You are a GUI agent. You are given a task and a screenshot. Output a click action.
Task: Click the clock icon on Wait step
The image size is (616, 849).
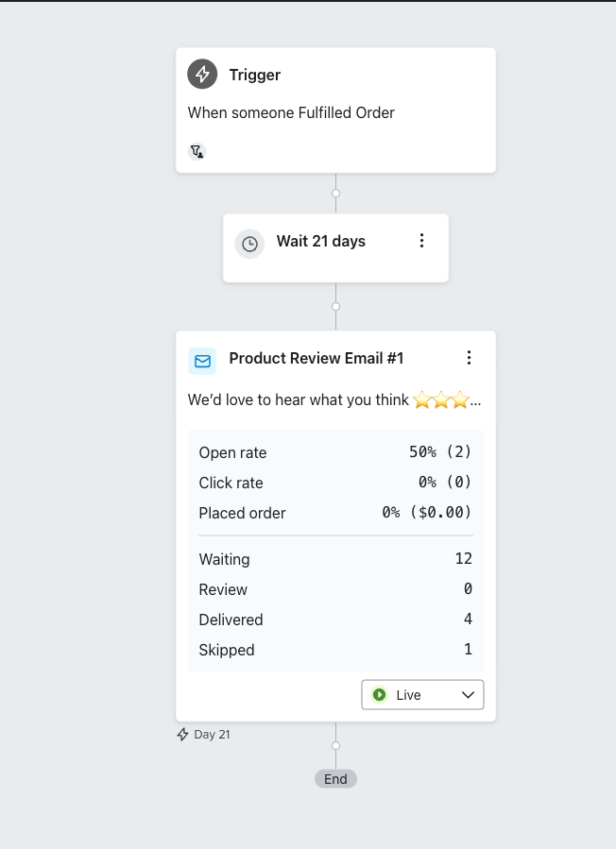249,244
